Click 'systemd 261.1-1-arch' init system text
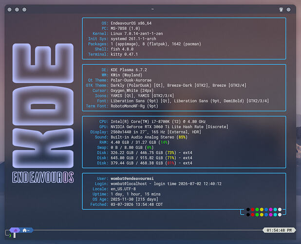The height and width of the screenshot is (244, 301). coord(133,39)
